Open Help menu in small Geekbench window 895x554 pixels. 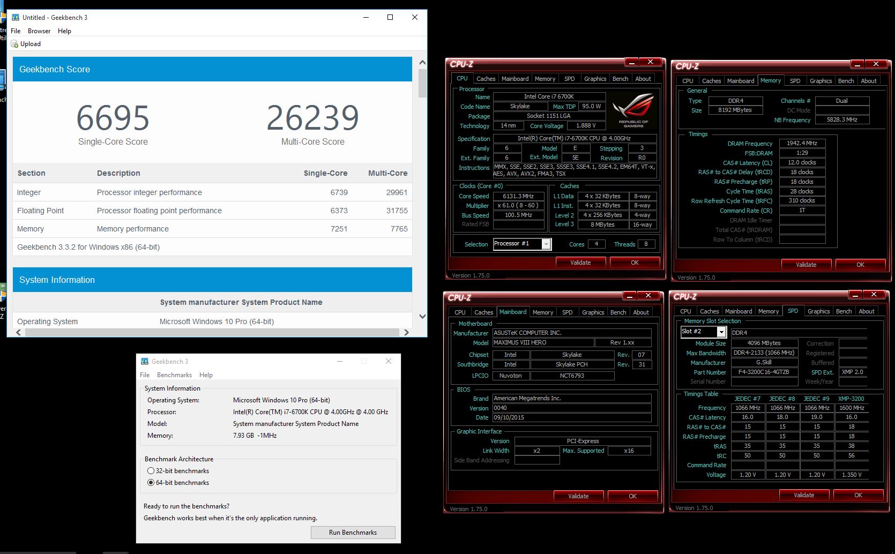point(206,375)
